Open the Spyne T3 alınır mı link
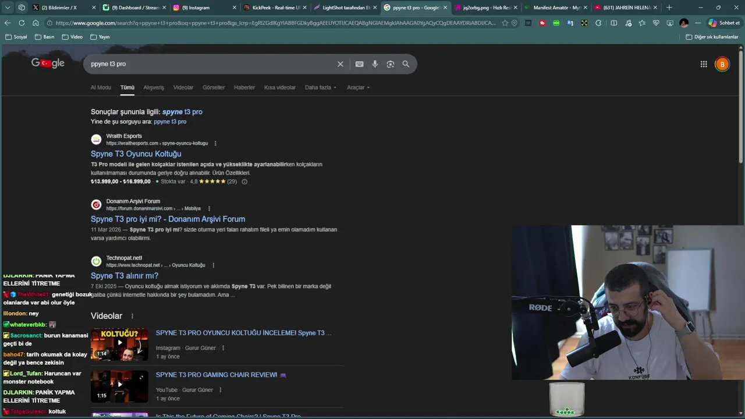Image resolution: width=745 pixels, height=419 pixels. coord(125,276)
